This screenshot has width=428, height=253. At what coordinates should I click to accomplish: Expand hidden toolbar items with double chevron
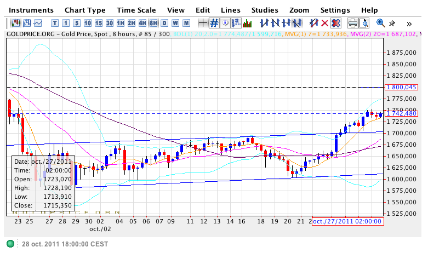coord(409,24)
